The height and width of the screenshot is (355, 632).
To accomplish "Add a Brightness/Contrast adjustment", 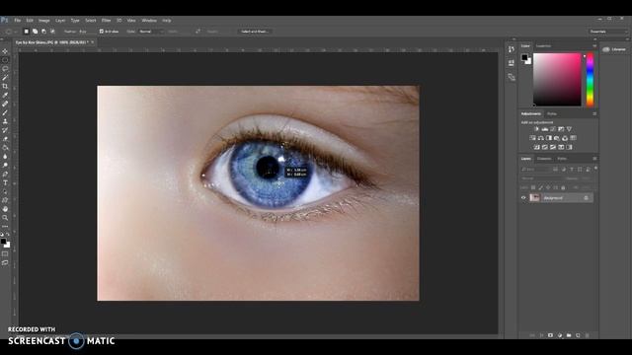I will (x=536, y=129).
